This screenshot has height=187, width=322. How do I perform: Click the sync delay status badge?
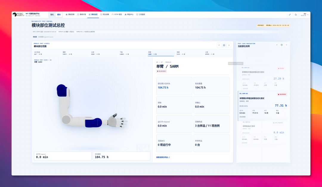[x=273, y=25]
